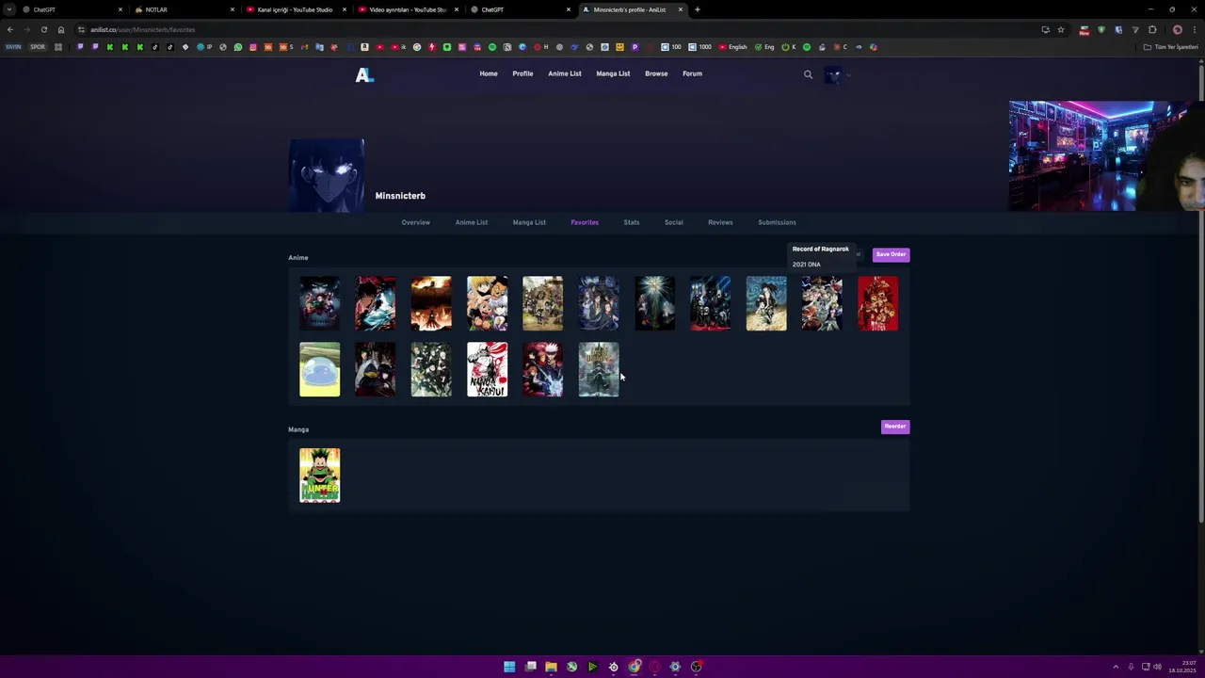Click the '1000' bookmark

pyautogui.click(x=699, y=47)
